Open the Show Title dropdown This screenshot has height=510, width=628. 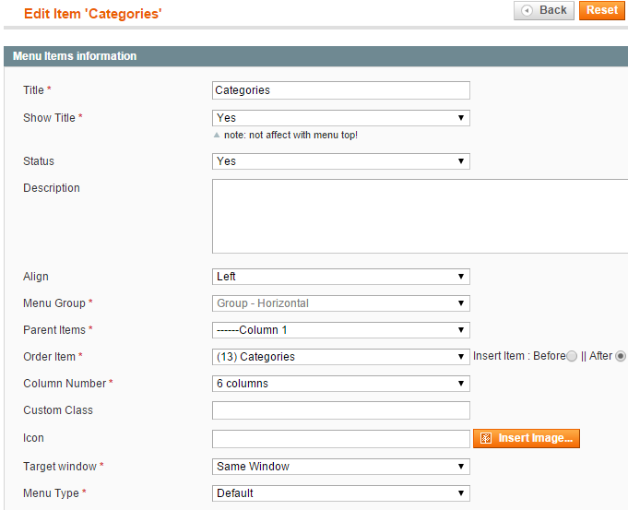pos(341,118)
